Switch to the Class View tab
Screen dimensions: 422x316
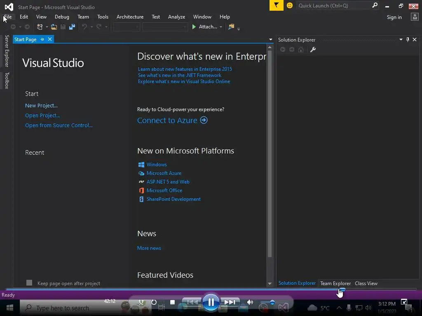(366, 283)
